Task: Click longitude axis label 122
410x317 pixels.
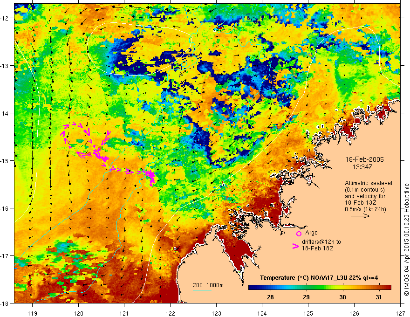Action: 170,313
